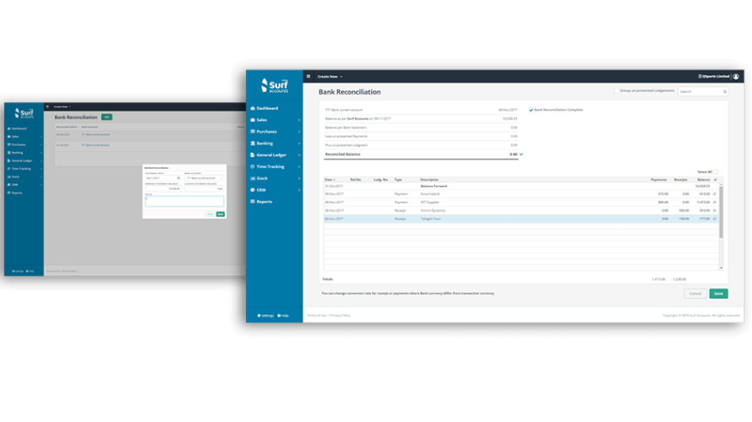
Task: Toggle reconciled checkbox for RCT Supplier row
Action: [x=715, y=203]
